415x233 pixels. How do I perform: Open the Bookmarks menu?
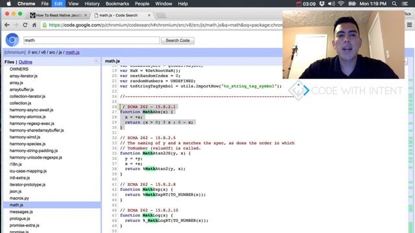click(117, 4)
